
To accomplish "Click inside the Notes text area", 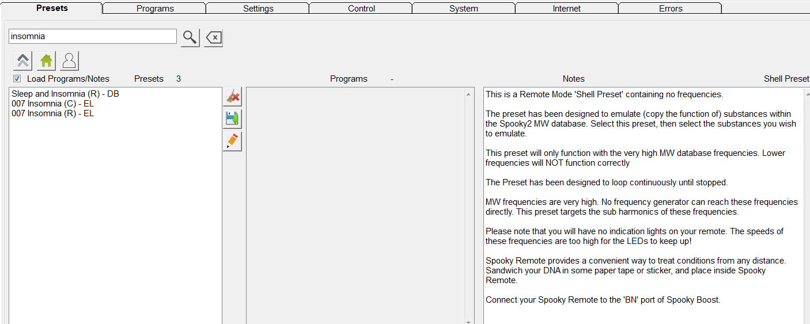I will pos(643,205).
